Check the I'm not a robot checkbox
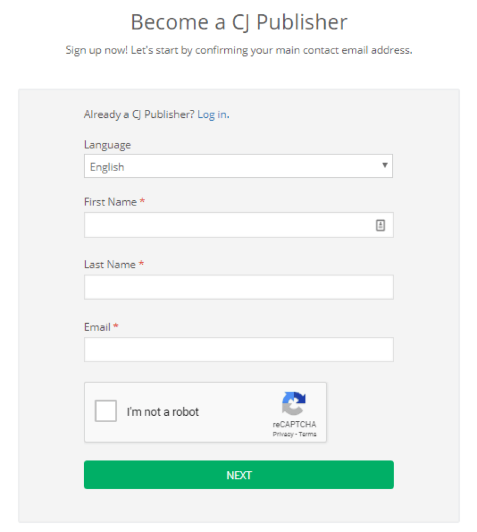The image size is (477, 532). point(106,411)
